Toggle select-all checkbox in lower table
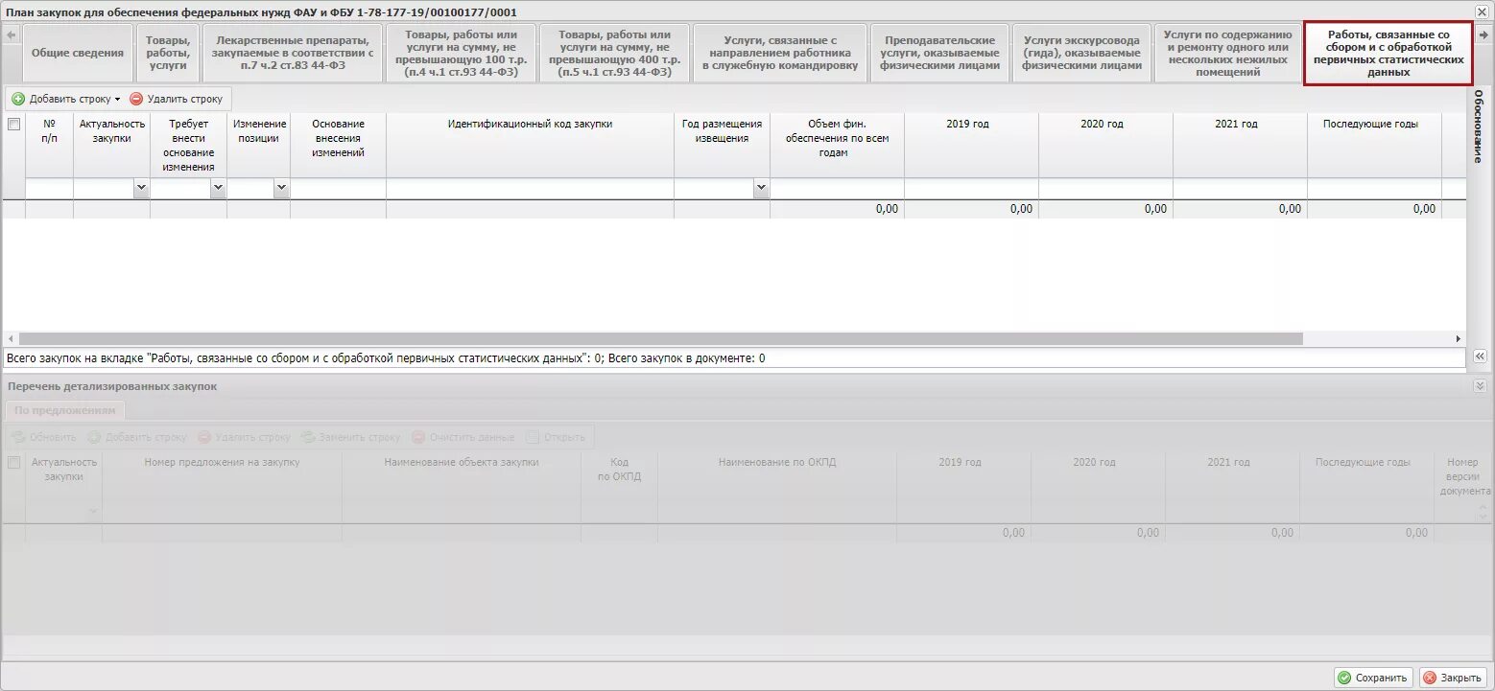Screen dimensions: 1495x691 [x=13, y=462]
